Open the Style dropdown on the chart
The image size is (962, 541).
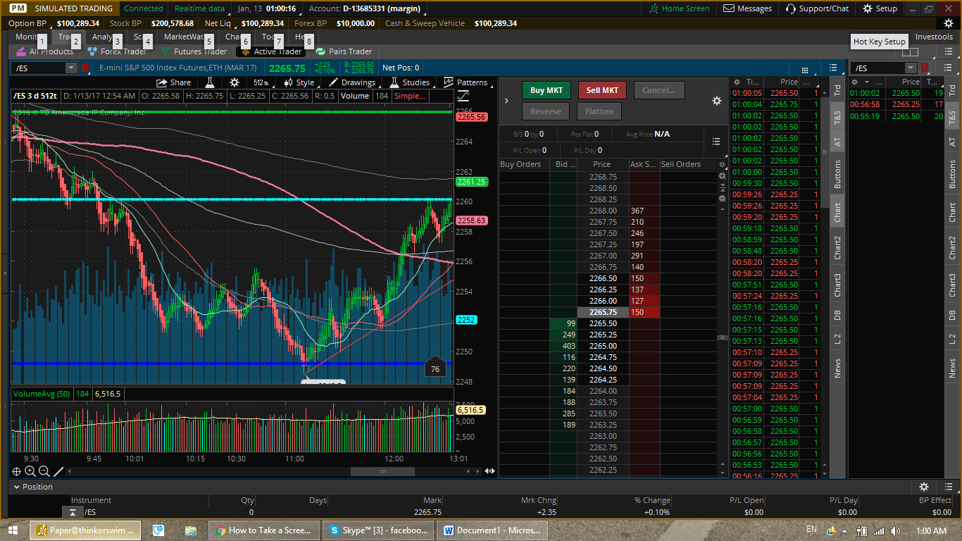tap(299, 82)
